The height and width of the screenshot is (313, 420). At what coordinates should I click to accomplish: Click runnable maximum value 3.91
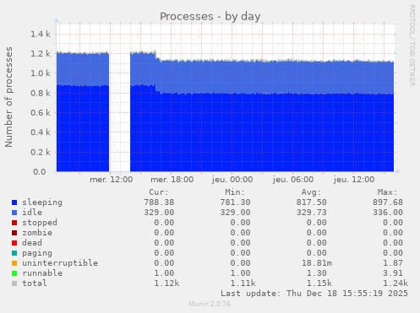point(393,273)
